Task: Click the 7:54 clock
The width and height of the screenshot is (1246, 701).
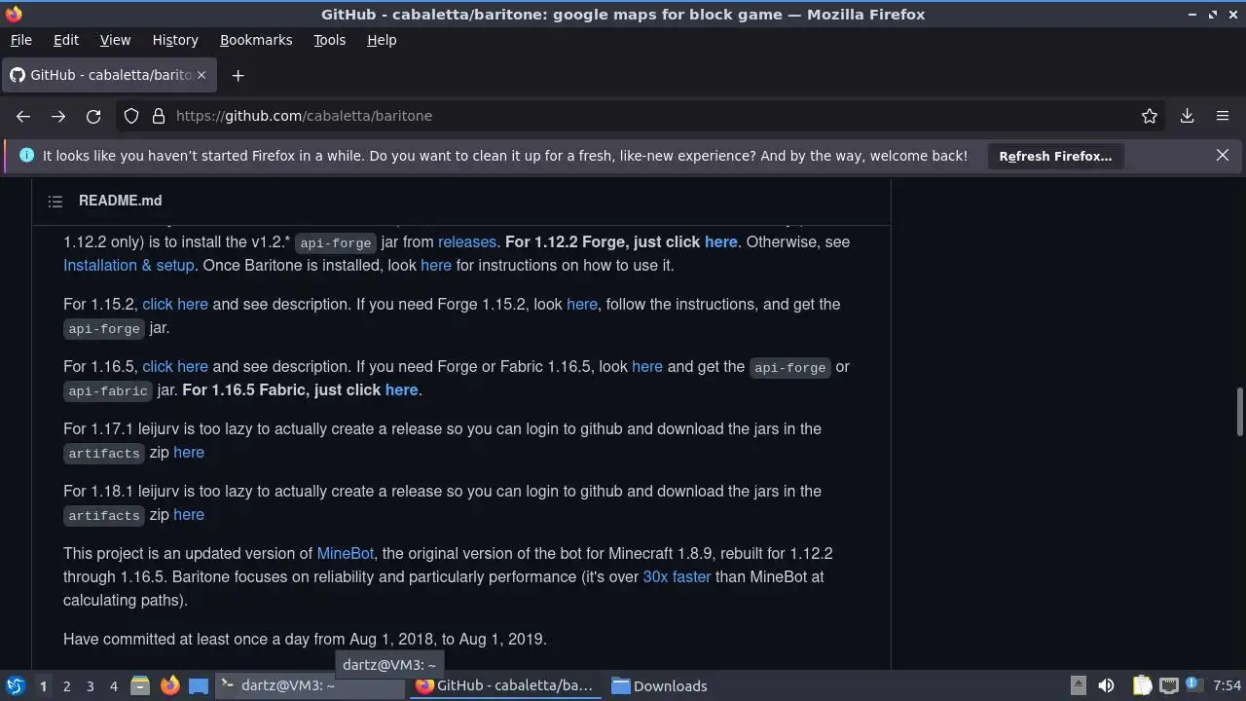Action: [1228, 685]
